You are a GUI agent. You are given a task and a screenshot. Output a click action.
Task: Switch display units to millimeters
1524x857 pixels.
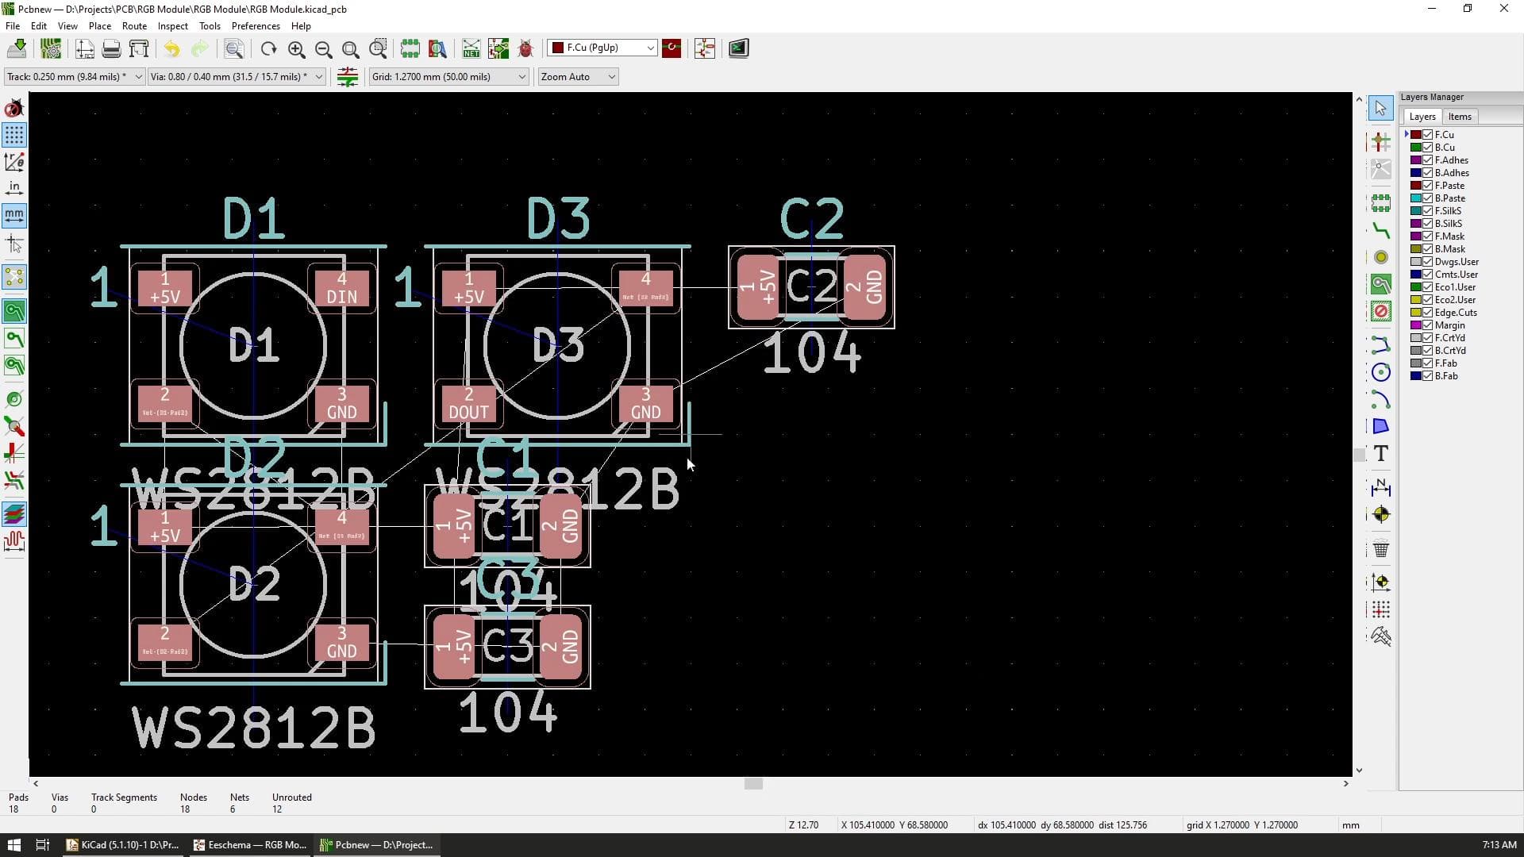13,214
